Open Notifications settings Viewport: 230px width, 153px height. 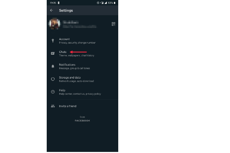[x=82, y=66]
